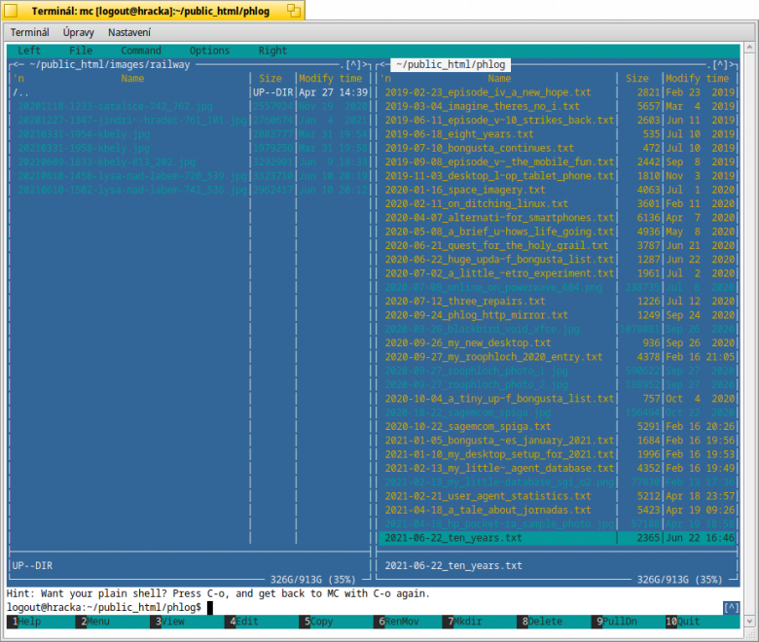Open the Úpravy menu

[x=79, y=32]
